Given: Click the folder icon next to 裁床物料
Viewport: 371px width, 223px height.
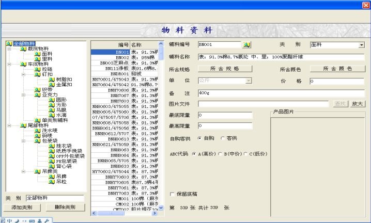Looking at the screenshot, I should click(x=23, y=49).
